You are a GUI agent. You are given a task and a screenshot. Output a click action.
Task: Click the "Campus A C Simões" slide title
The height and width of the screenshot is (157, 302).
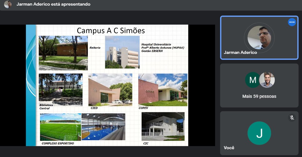coord(111,31)
